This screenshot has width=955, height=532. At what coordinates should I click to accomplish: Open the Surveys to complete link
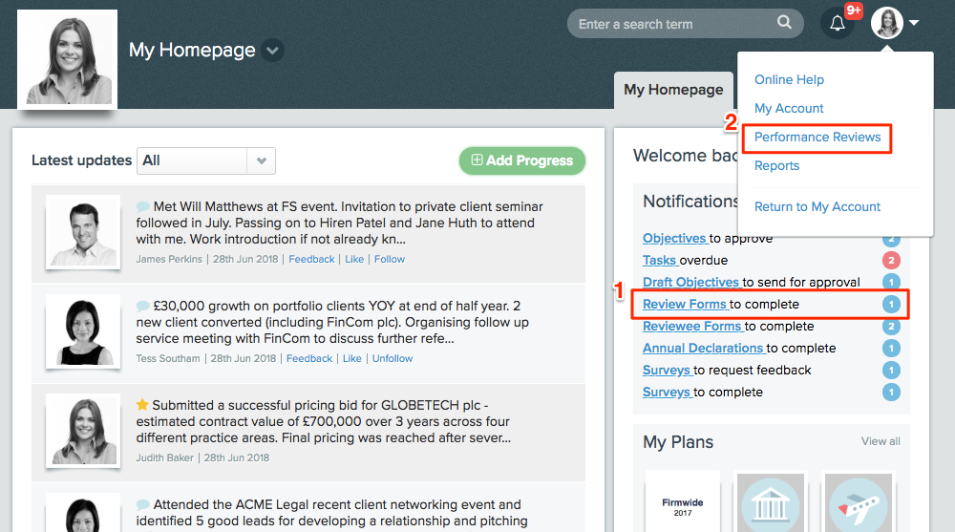[x=667, y=392]
